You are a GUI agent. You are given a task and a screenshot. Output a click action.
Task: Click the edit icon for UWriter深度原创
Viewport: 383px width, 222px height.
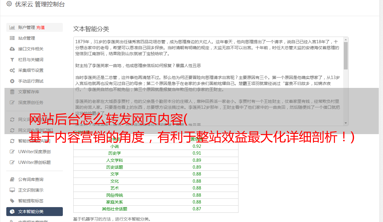(12, 152)
